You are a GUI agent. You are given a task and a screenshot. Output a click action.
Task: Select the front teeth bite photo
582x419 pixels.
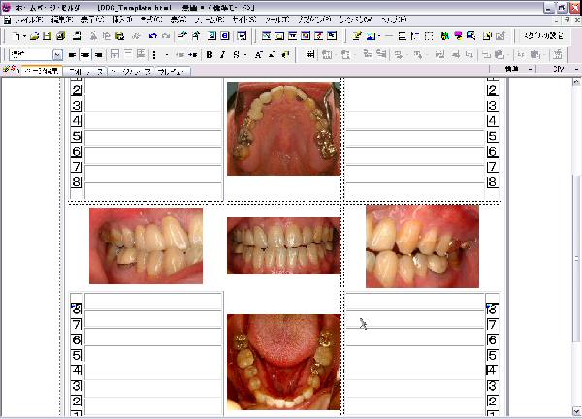284,245
